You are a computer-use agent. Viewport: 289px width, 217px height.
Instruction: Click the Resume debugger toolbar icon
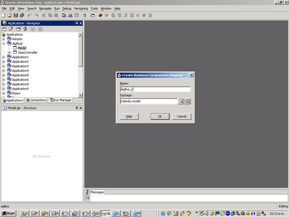pos(107,16)
